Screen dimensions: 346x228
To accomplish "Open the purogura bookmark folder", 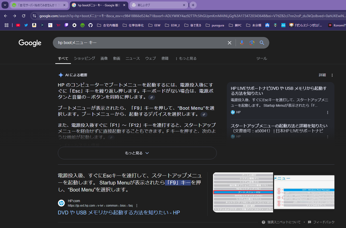I will (x=215, y=25).
